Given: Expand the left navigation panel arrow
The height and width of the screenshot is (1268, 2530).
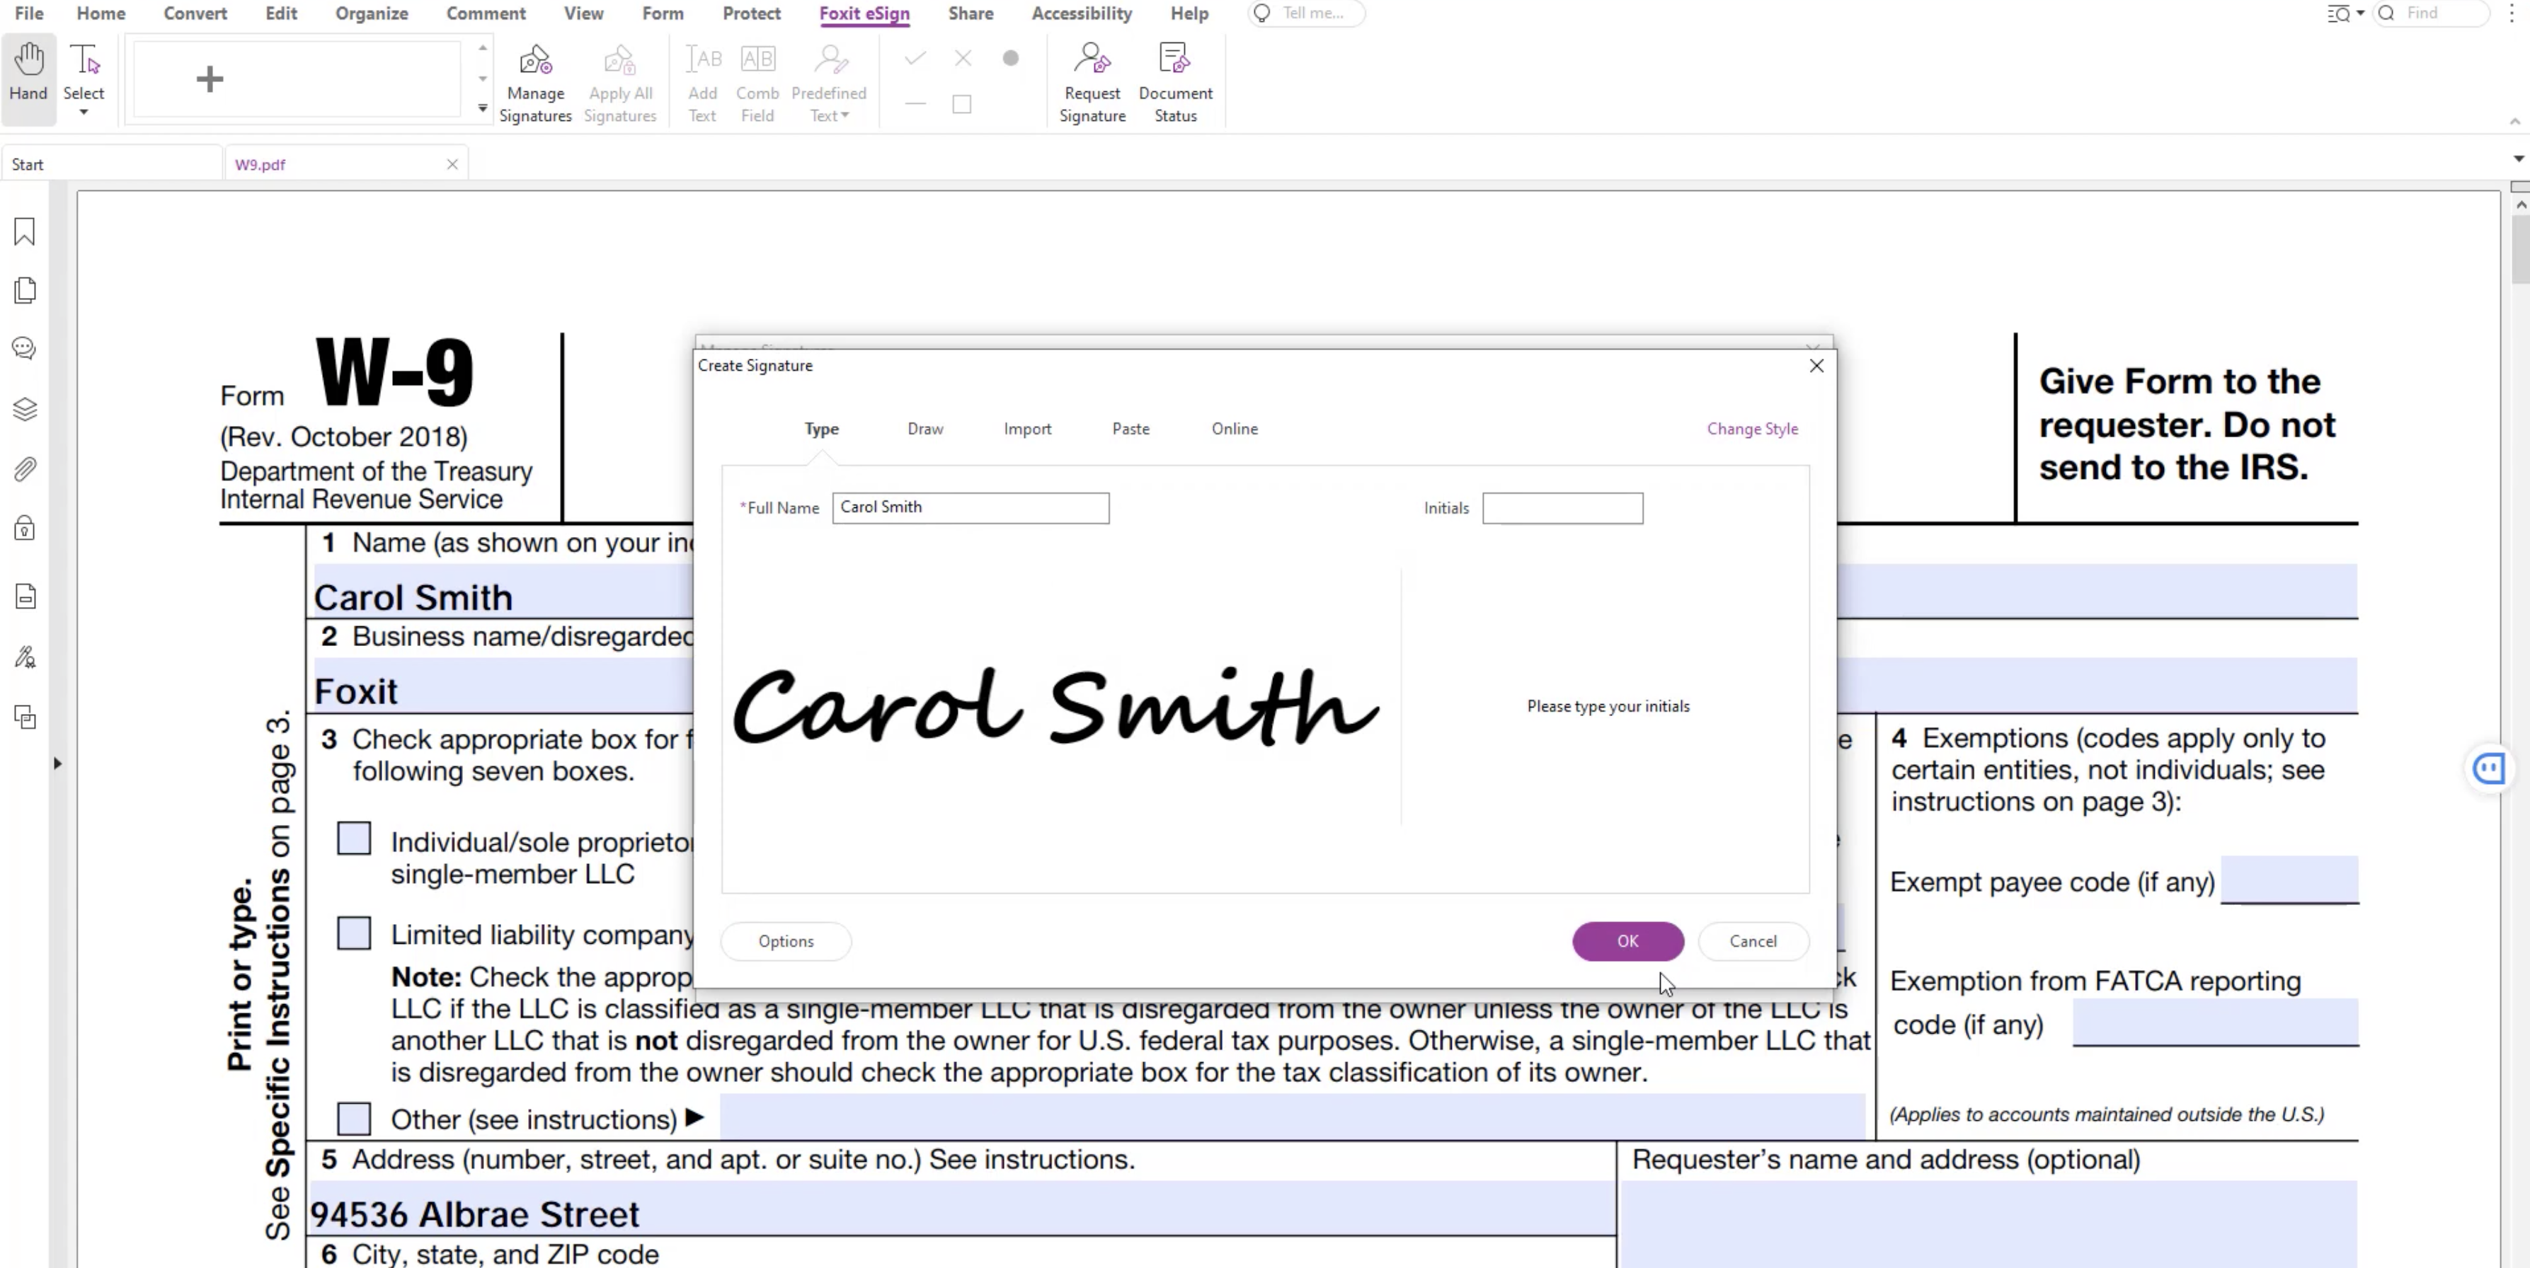Looking at the screenshot, I should pyautogui.click(x=57, y=763).
